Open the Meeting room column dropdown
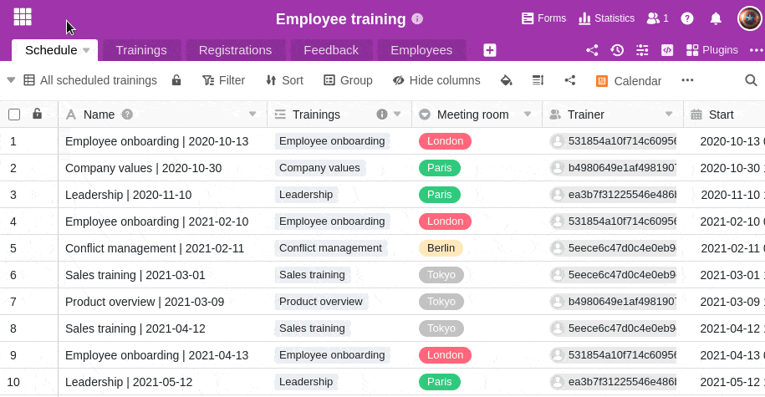 click(x=528, y=115)
